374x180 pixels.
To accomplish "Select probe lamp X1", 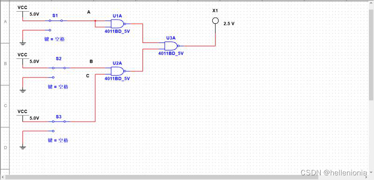I will tap(216, 21).
